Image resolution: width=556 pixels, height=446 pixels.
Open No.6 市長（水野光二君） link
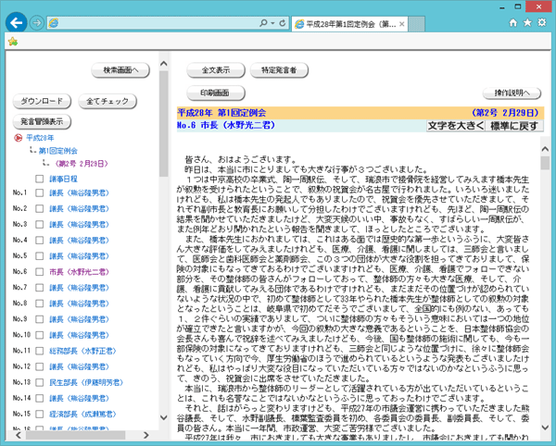[79, 272]
